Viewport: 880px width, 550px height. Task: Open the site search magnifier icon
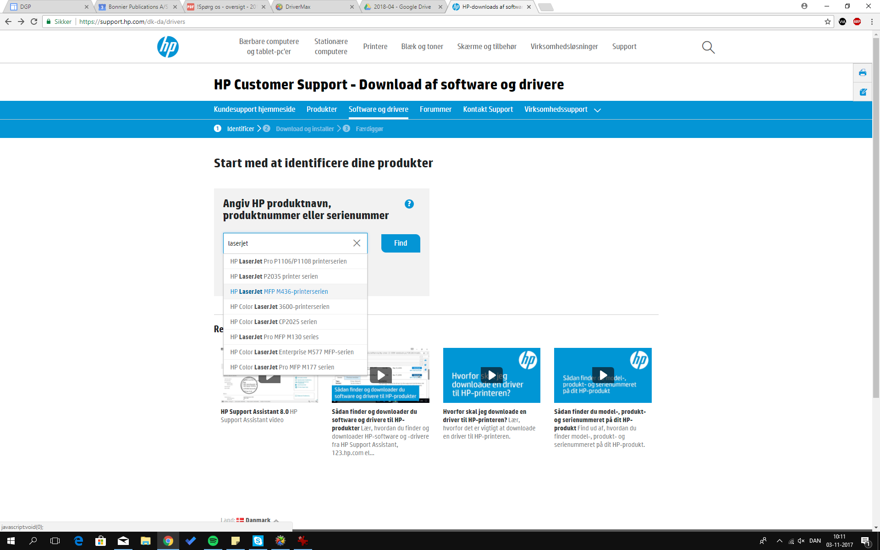click(708, 47)
